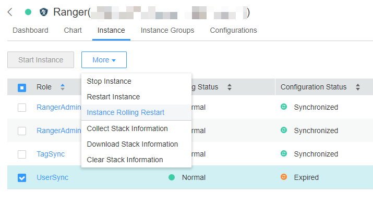Select Download Stack Information menu item

(x=136, y=144)
